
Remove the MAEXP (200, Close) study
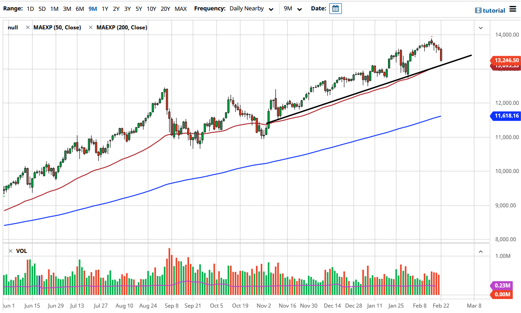tap(91, 28)
